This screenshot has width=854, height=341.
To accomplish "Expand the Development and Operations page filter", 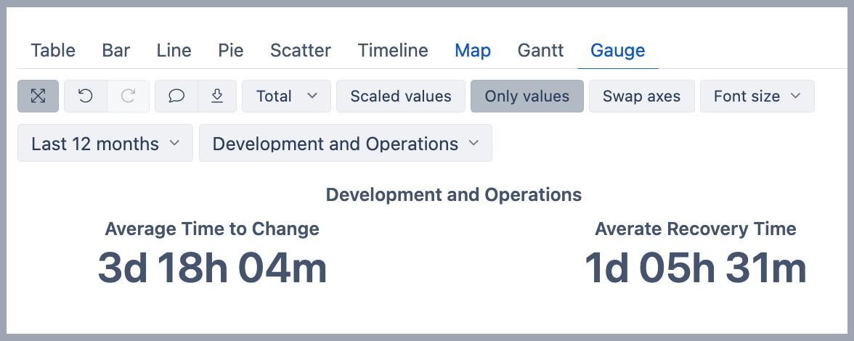I will (x=345, y=144).
